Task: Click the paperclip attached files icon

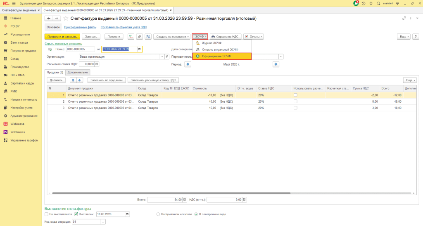Action: pyautogui.click(x=139, y=36)
